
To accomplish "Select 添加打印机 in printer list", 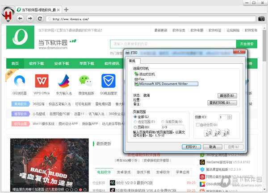I will 145,74.
